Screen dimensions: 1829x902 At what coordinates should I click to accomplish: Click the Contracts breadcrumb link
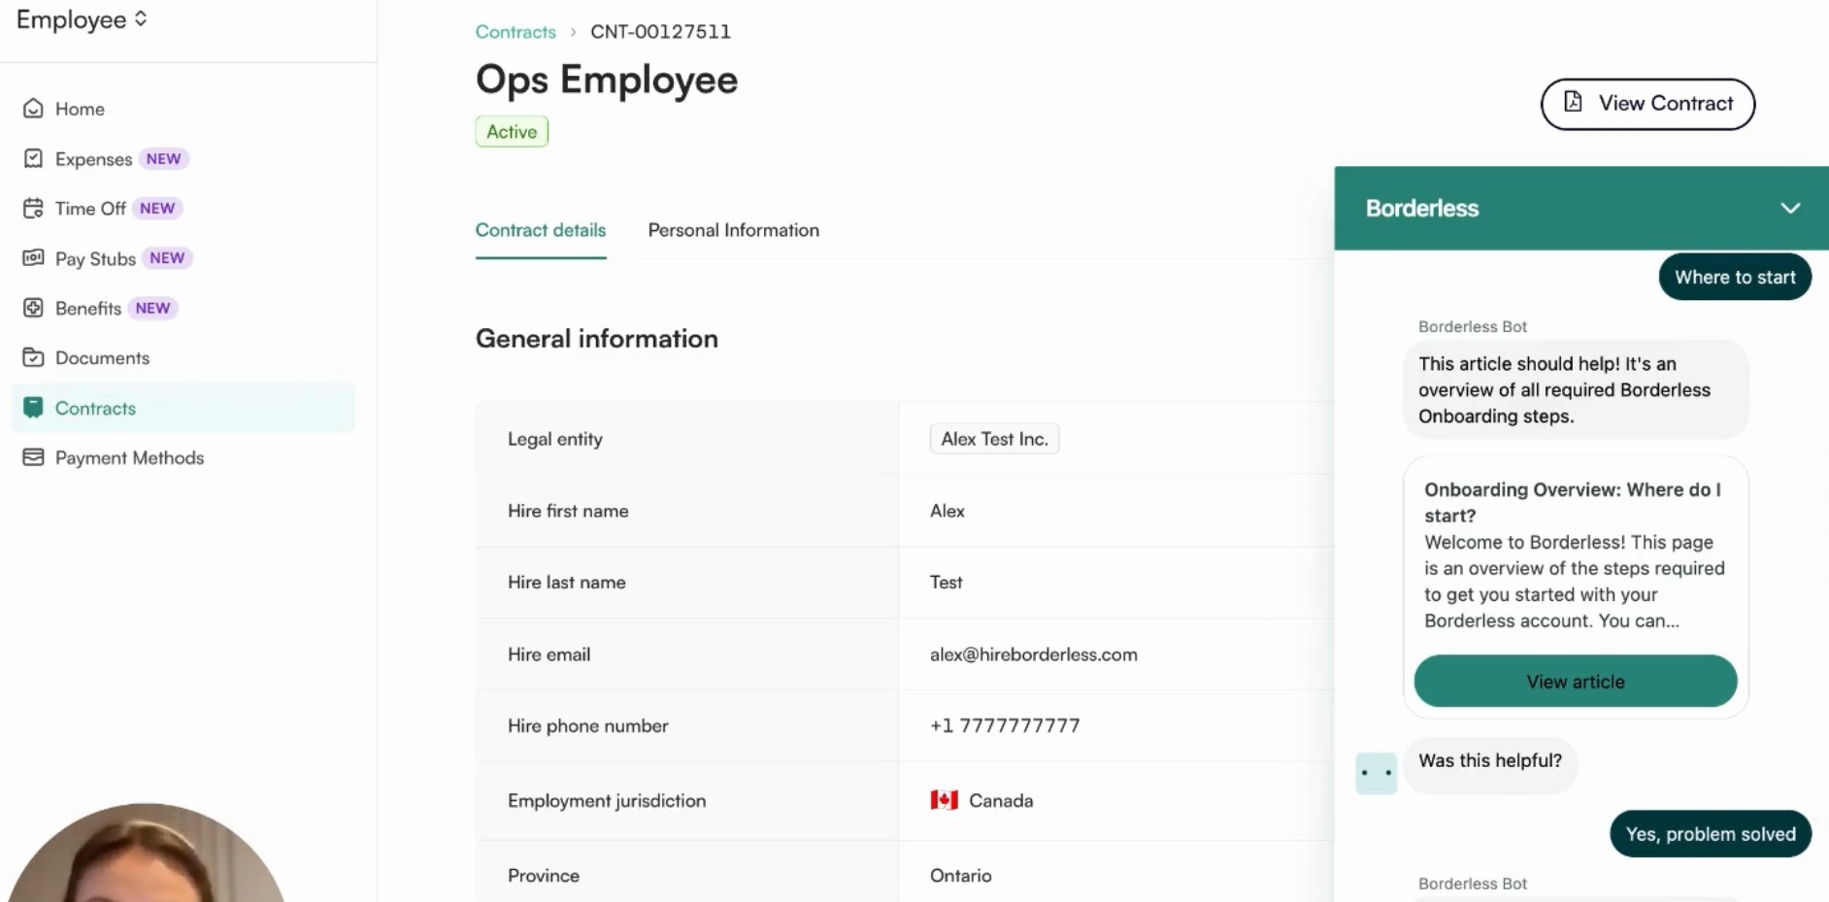(515, 31)
